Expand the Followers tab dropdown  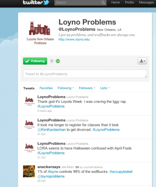(87, 88)
